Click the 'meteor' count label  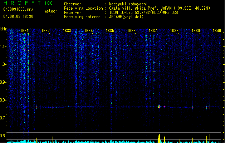click(x=51, y=11)
